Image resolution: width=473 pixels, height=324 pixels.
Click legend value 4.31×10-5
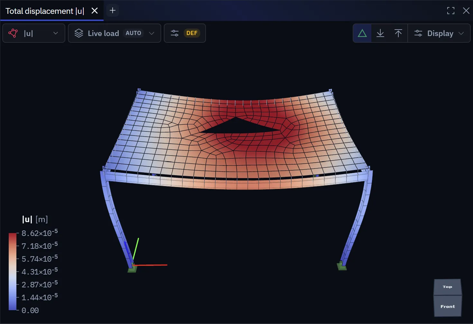[40, 271]
